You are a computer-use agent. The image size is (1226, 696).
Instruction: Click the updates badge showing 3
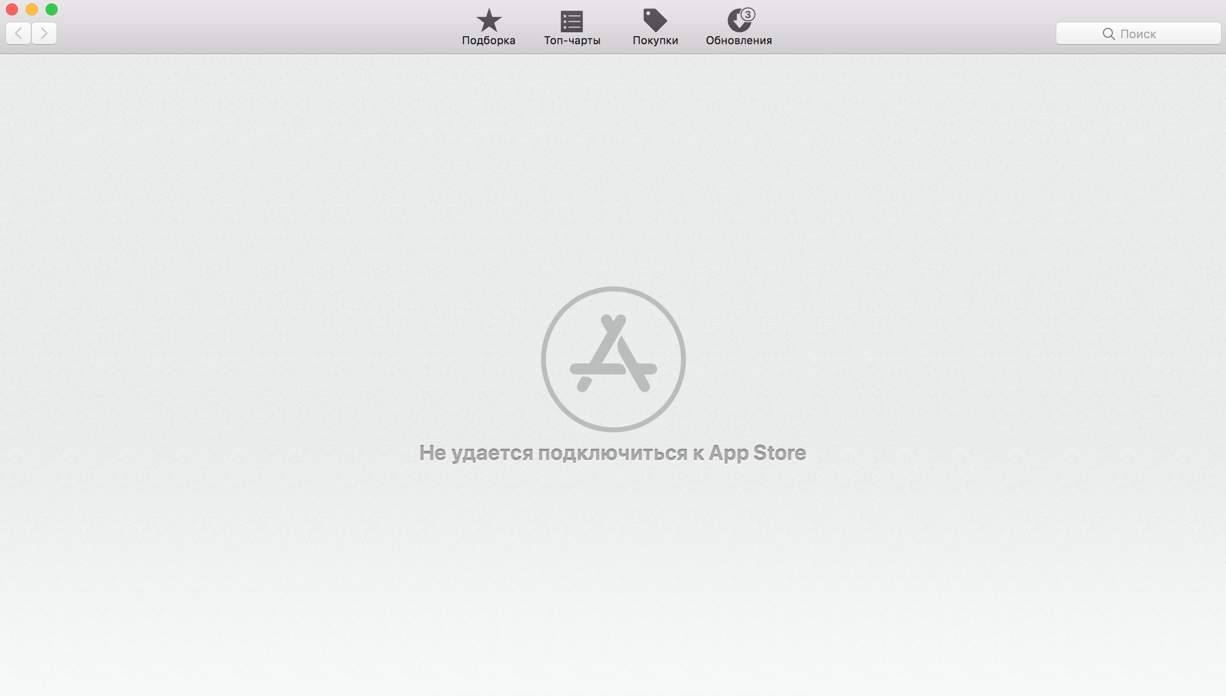point(748,14)
